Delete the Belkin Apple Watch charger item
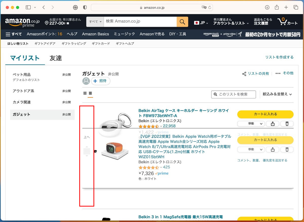Viewport: 304px width, 222px height. coord(287,150)
